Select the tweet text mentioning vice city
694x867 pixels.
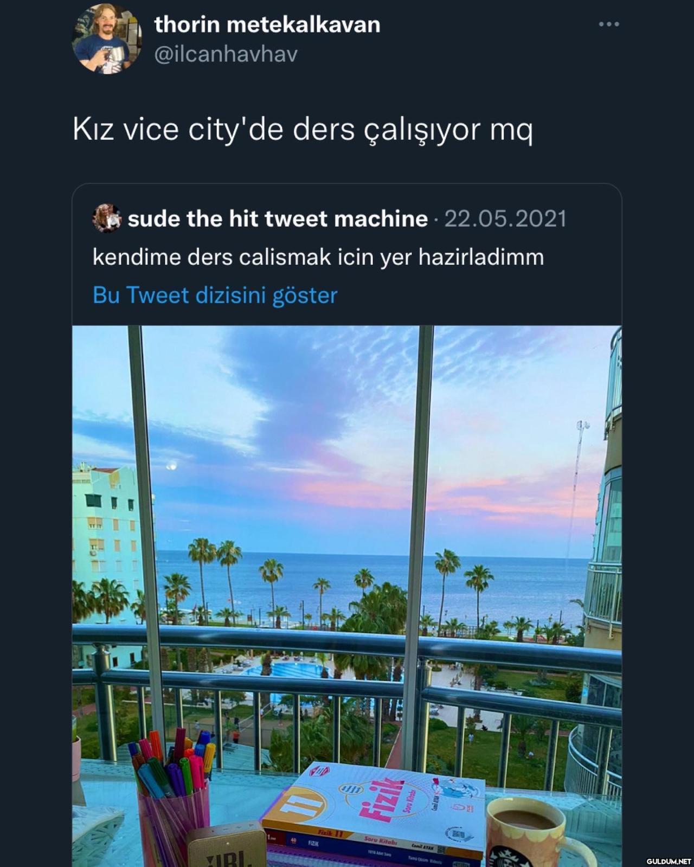click(x=303, y=130)
